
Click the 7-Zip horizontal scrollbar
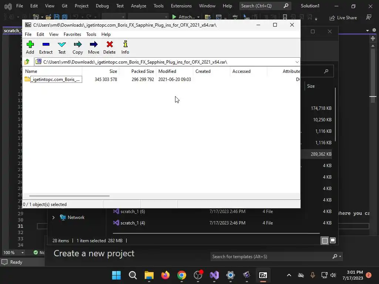click(x=69, y=196)
